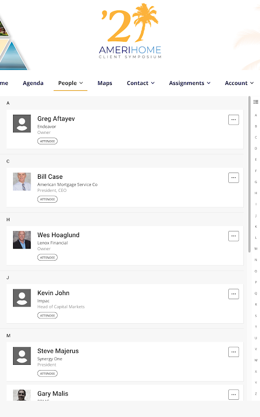Viewport: 260px width, 417px height.
Task: Click the AmeriHome Client Symposium logo
Action: point(130,31)
